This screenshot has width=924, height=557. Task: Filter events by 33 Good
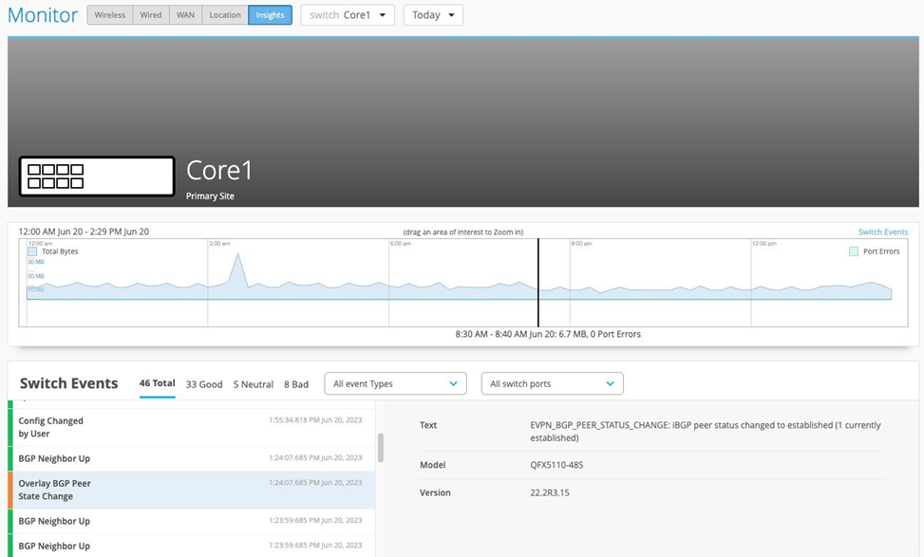tap(204, 384)
